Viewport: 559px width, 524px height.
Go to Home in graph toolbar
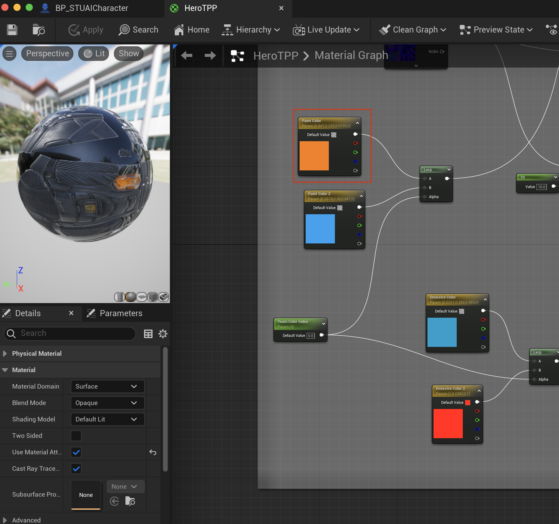coord(192,30)
